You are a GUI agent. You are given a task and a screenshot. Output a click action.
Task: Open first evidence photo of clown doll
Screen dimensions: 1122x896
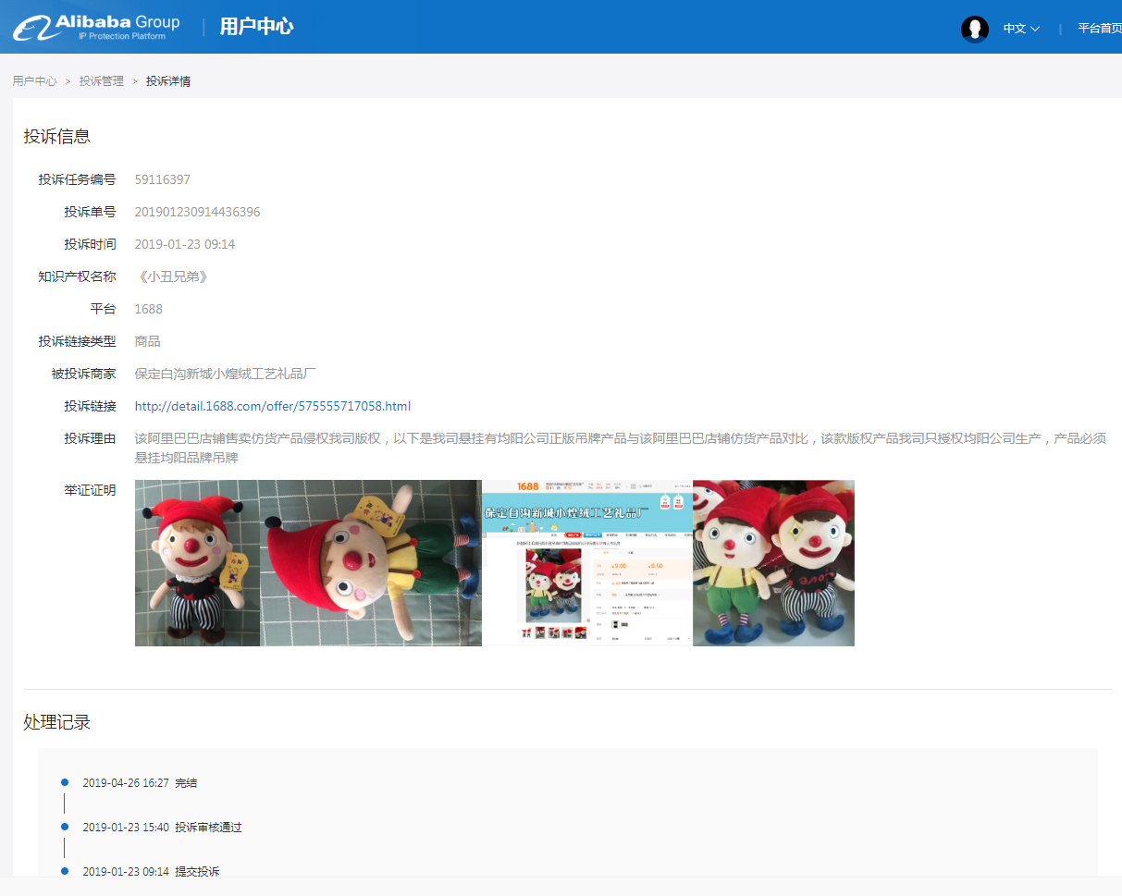[x=197, y=563]
